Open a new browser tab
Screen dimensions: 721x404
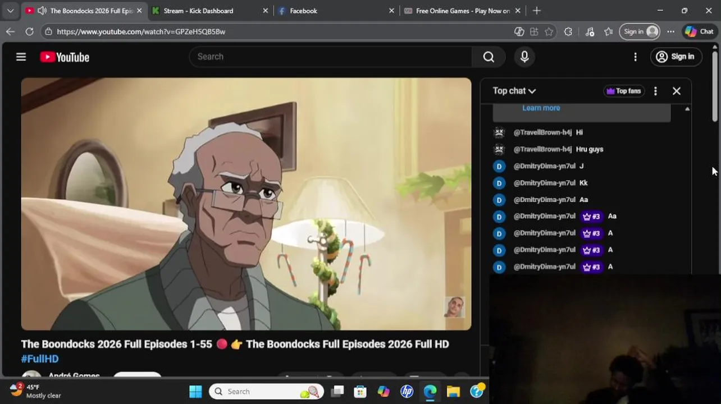pyautogui.click(x=537, y=11)
